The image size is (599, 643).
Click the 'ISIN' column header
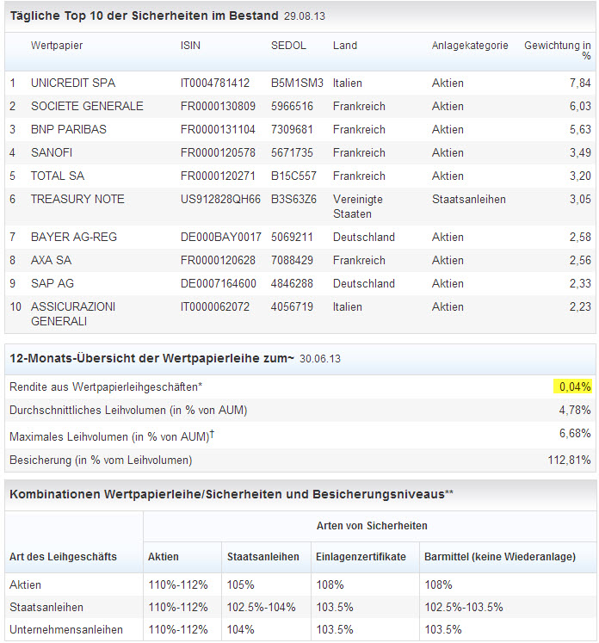coord(190,46)
